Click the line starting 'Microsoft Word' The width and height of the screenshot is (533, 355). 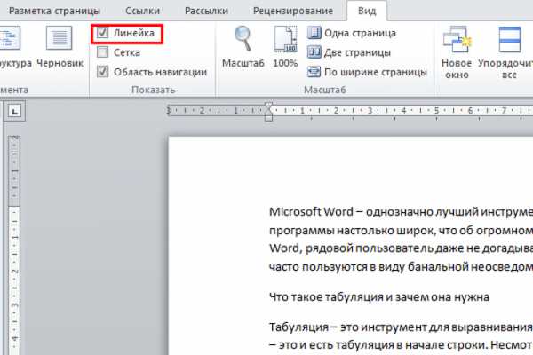(402, 212)
